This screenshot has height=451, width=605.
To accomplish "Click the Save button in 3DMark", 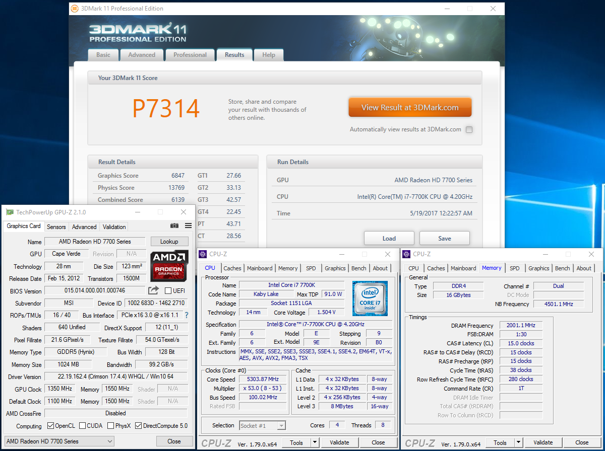I will 445,238.
